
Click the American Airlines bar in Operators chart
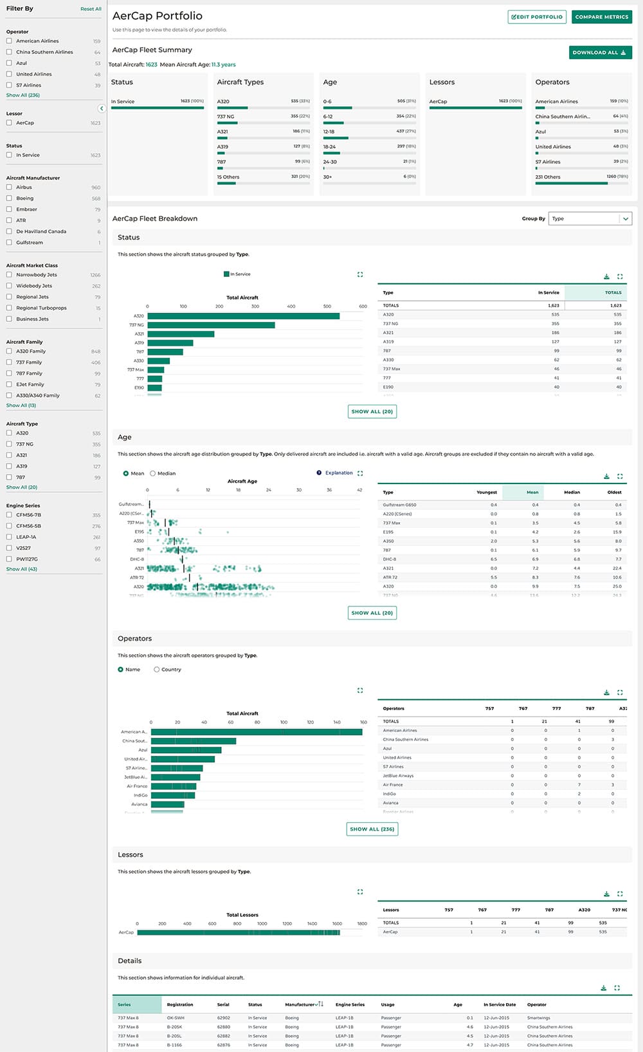pos(257,732)
